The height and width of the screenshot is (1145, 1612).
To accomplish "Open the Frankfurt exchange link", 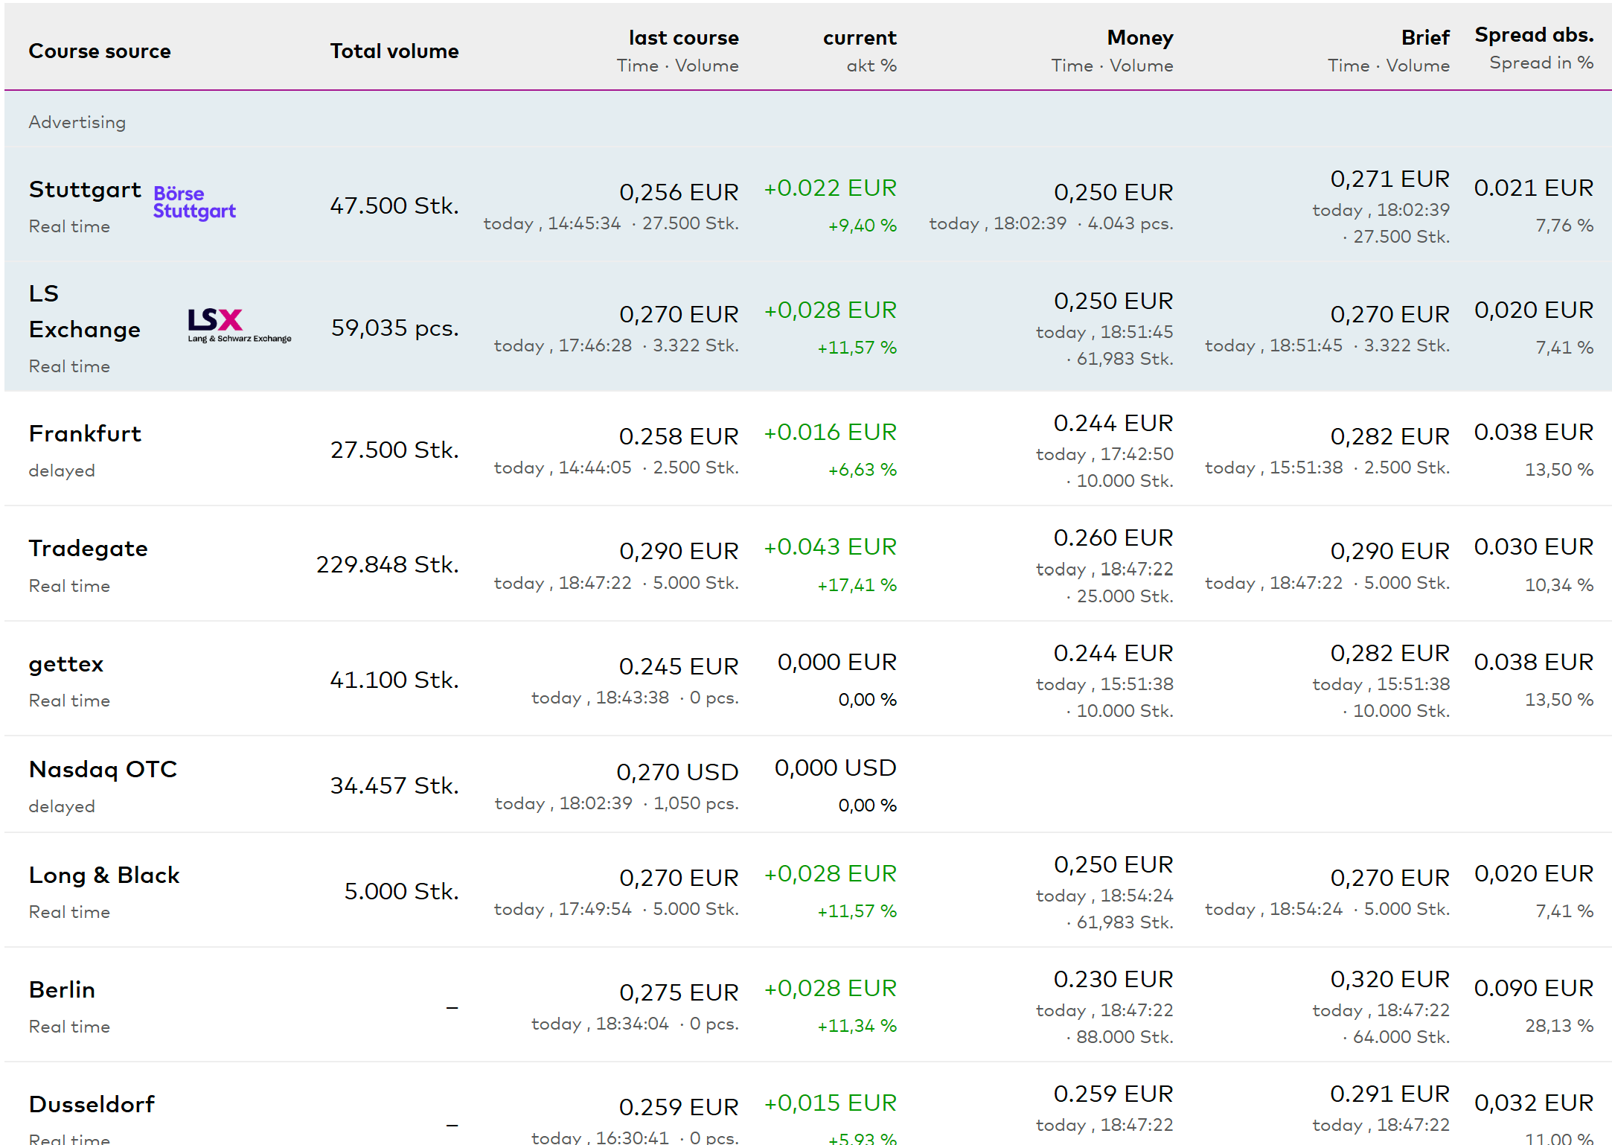I will (85, 434).
